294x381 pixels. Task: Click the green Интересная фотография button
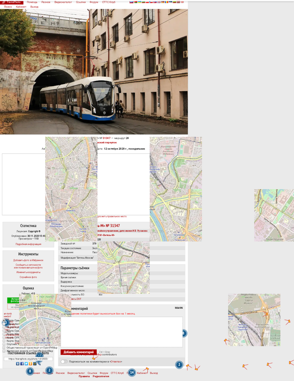point(13,300)
